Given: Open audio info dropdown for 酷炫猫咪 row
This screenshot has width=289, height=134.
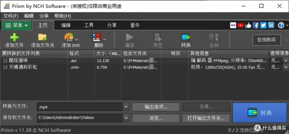Looking at the screenshot, I should click(x=286, y=61).
